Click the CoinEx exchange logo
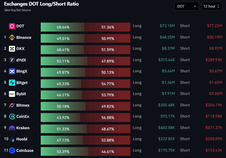226x158 pixels. click(12, 116)
